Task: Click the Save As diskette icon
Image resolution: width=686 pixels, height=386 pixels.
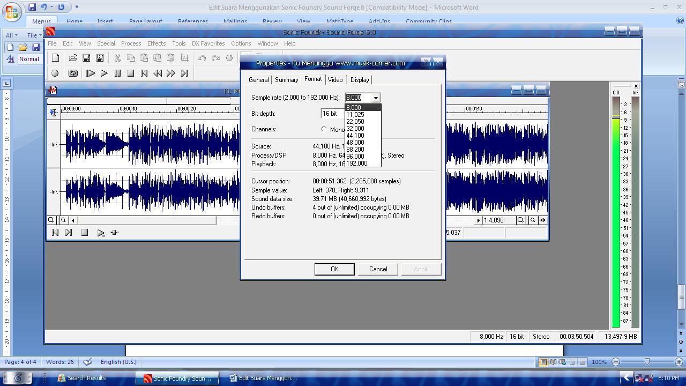Action: point(100,57)
